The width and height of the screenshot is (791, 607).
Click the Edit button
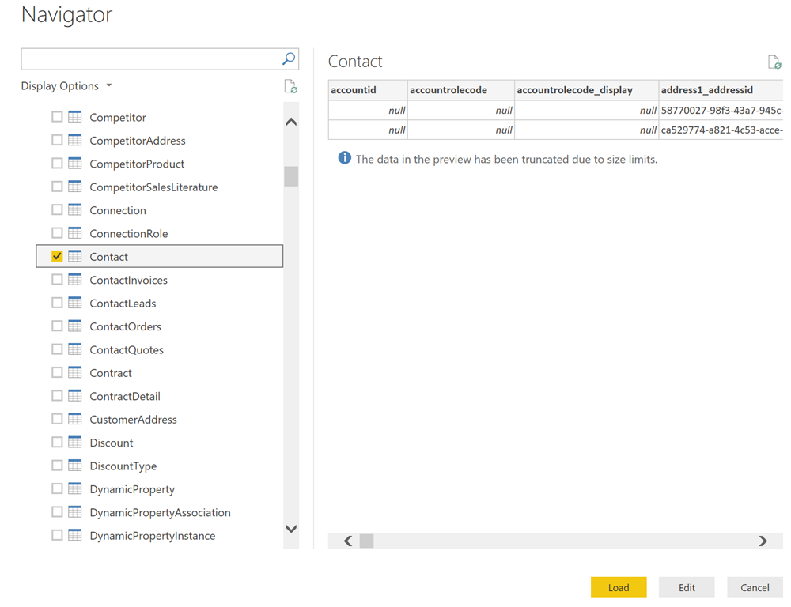[687, 587]
